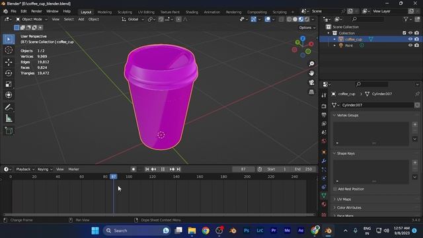Toggle use preview range clock icon

(260, 169)
